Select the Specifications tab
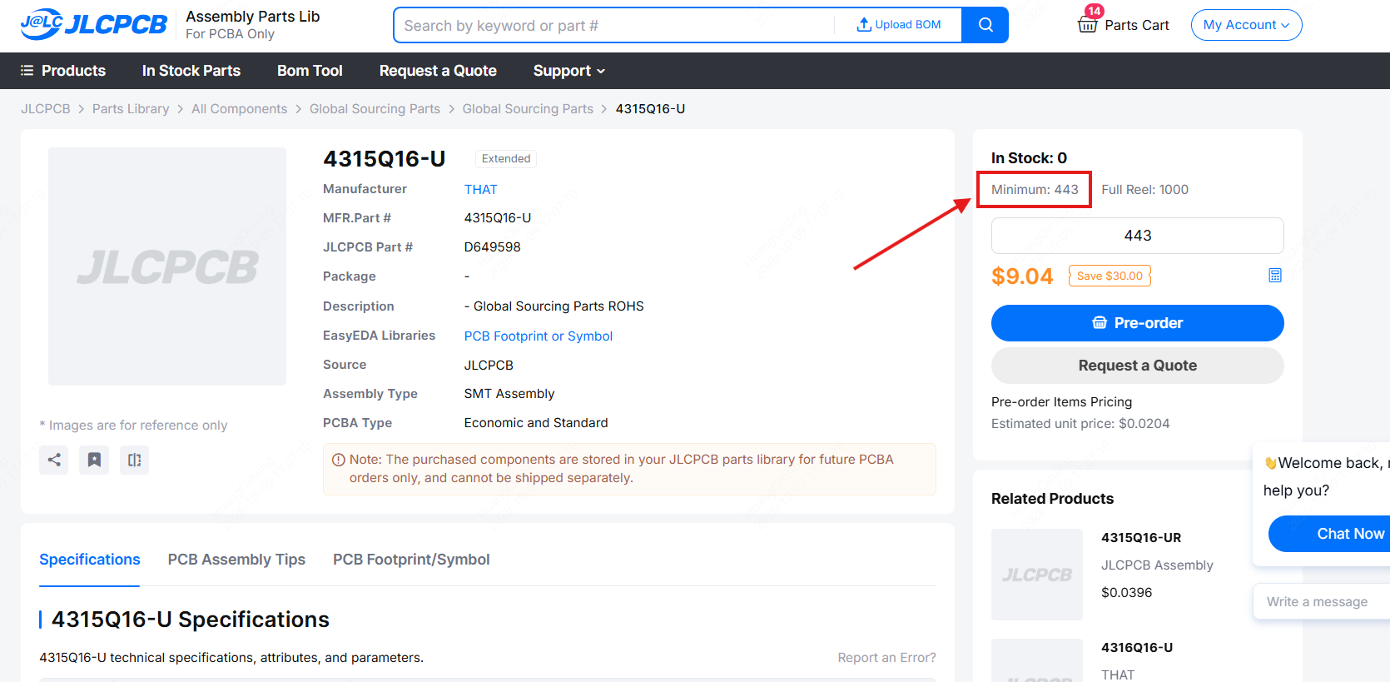 click(90, 560)
